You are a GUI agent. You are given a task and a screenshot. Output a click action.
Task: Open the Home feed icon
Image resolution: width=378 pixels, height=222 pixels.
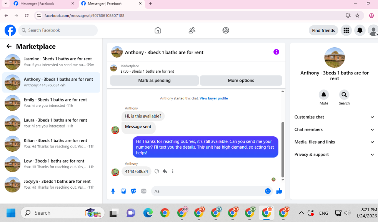158,30
